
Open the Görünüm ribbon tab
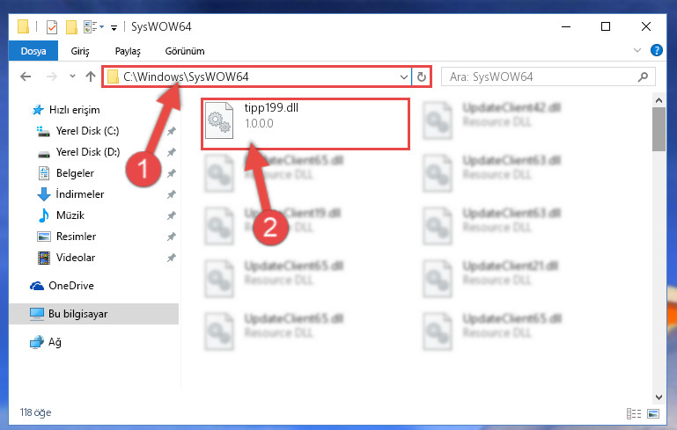tap(185, 51)
